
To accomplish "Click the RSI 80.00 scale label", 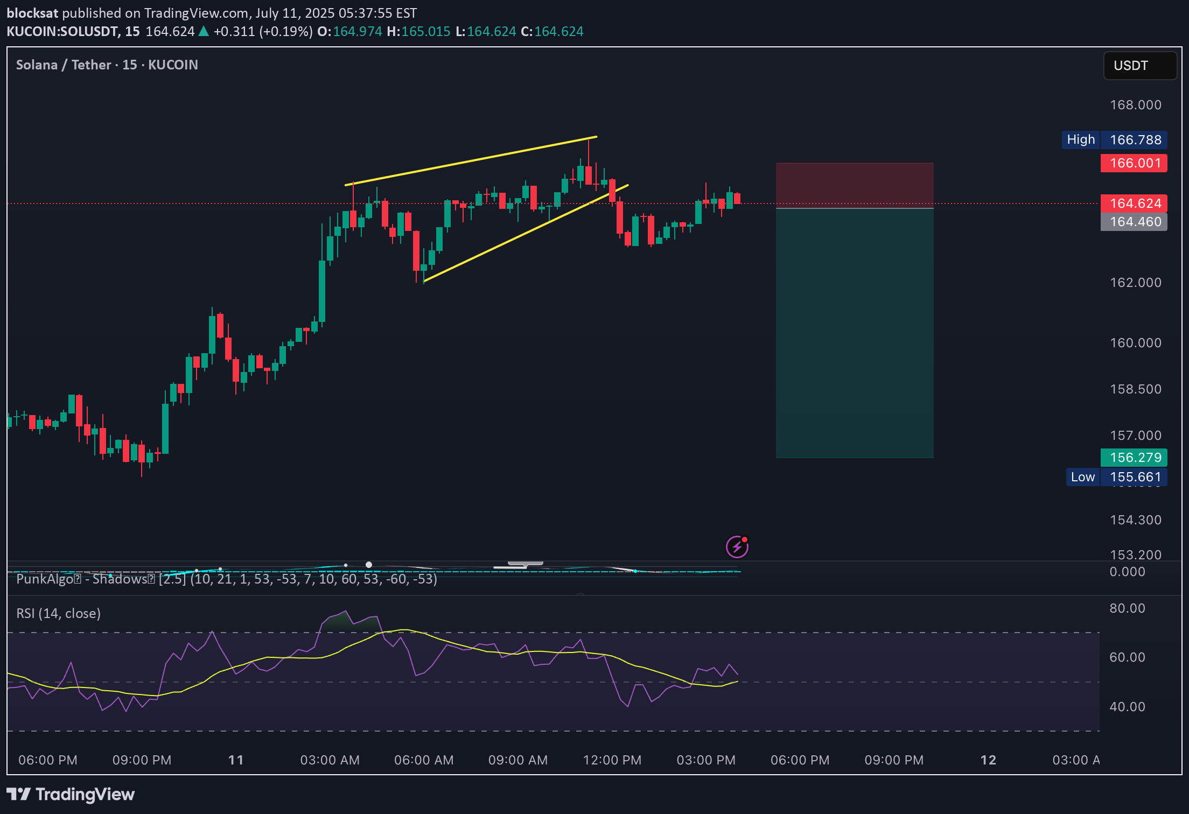I will tap(1127, 608).
